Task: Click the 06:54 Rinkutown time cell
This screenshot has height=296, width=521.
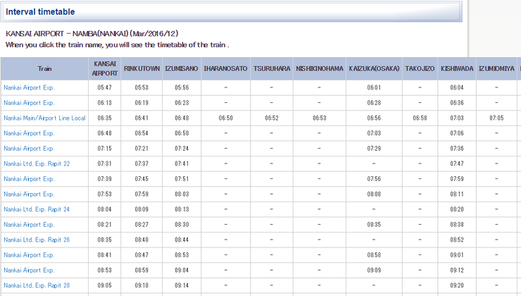Action: click(142, 133)
